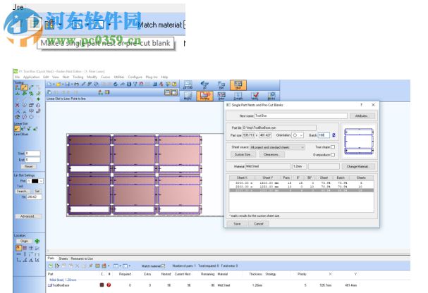Screen dimensions: 428x293
Task: Switch to the Remnants to Use tab
Action: coord(82,258)
